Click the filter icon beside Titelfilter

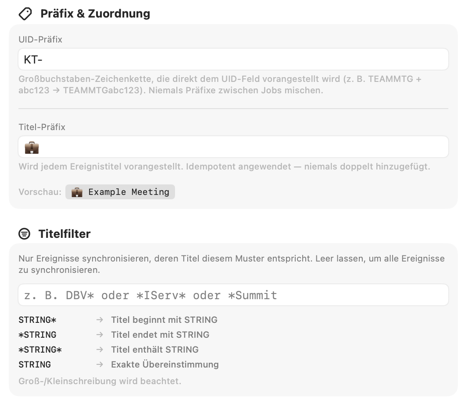pyautogui.click(x=25, y=234)
